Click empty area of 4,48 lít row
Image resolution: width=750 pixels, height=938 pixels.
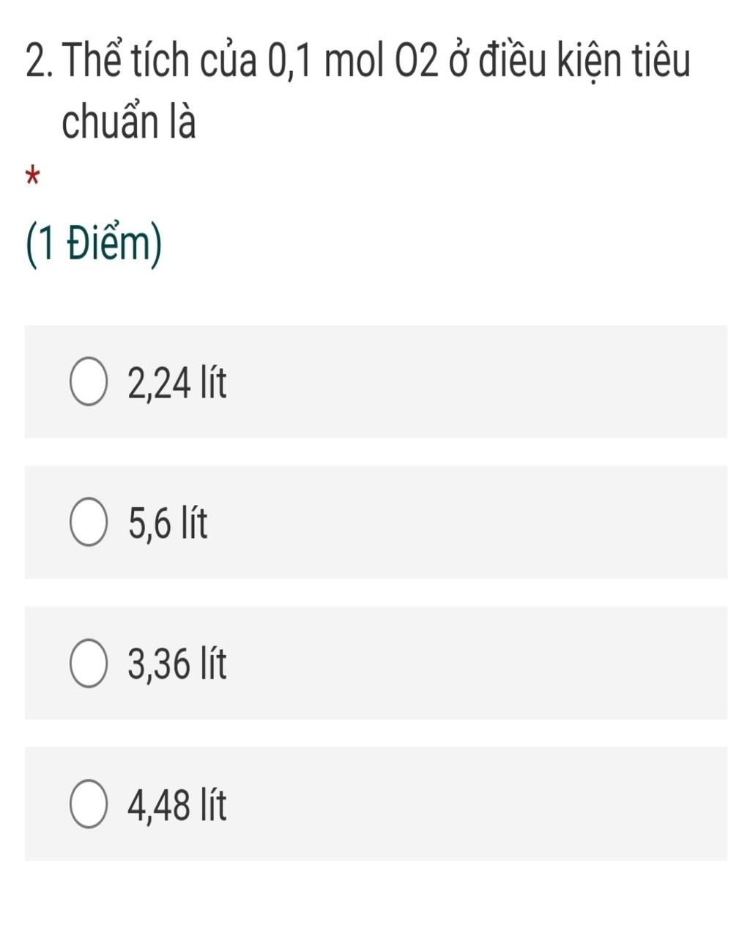click(476, 804)
